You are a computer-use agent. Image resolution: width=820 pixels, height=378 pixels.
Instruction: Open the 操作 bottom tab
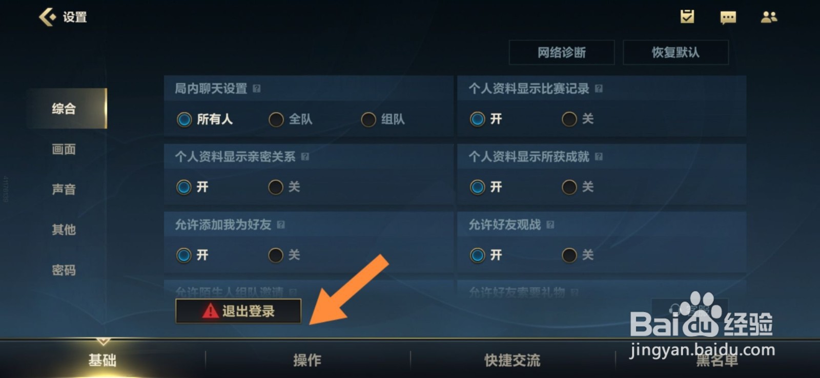(x=307, y=360)
